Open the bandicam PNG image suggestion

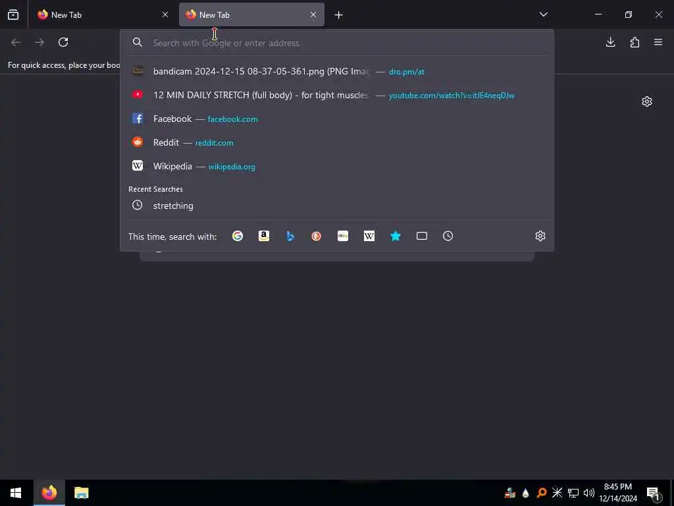coord(338,71)
